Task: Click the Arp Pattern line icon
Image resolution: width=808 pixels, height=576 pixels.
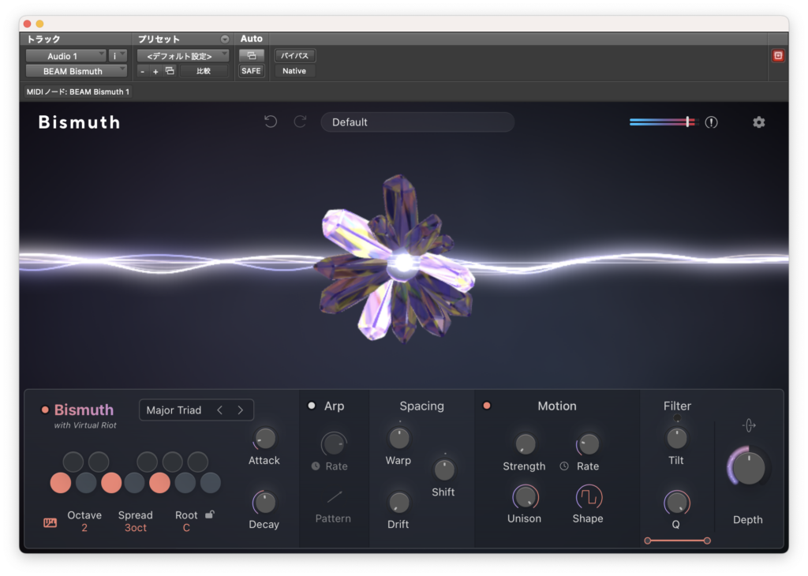Action: [x=335, y=496]
